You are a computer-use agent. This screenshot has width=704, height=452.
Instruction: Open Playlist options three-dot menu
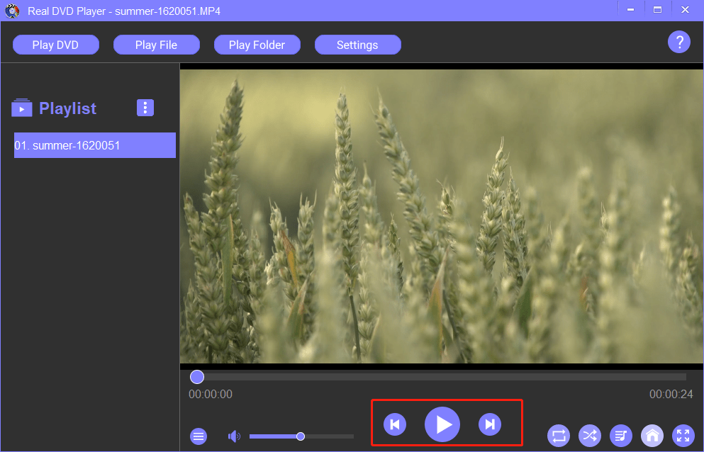click(x=145, y=108)
